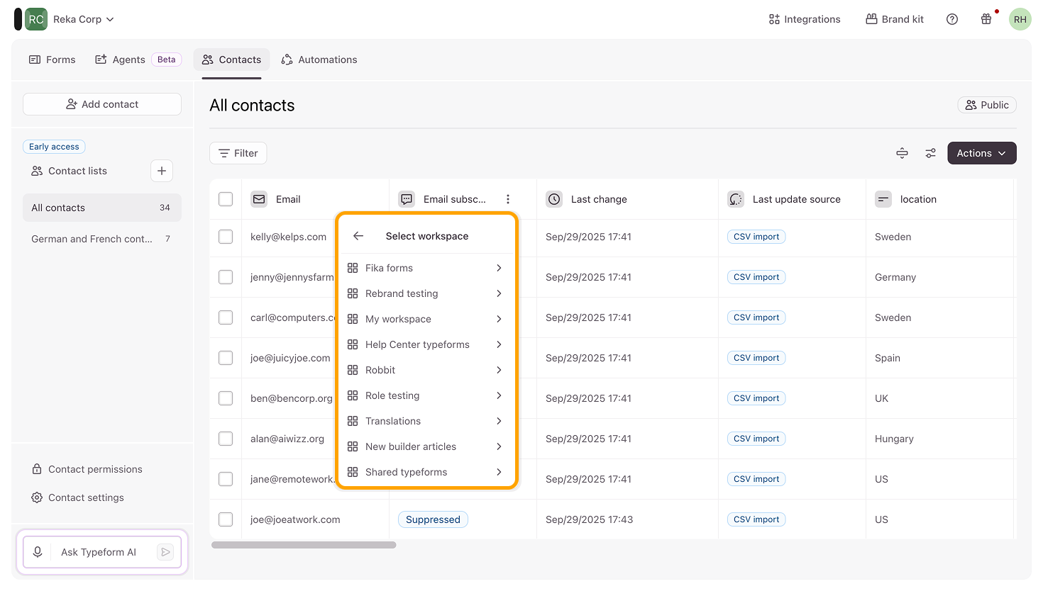This screenshot has height=591, width=1043.
Task: Click the grid icon beside Rebrand testing
Action: pyautogui.click(x=353, y=293)
